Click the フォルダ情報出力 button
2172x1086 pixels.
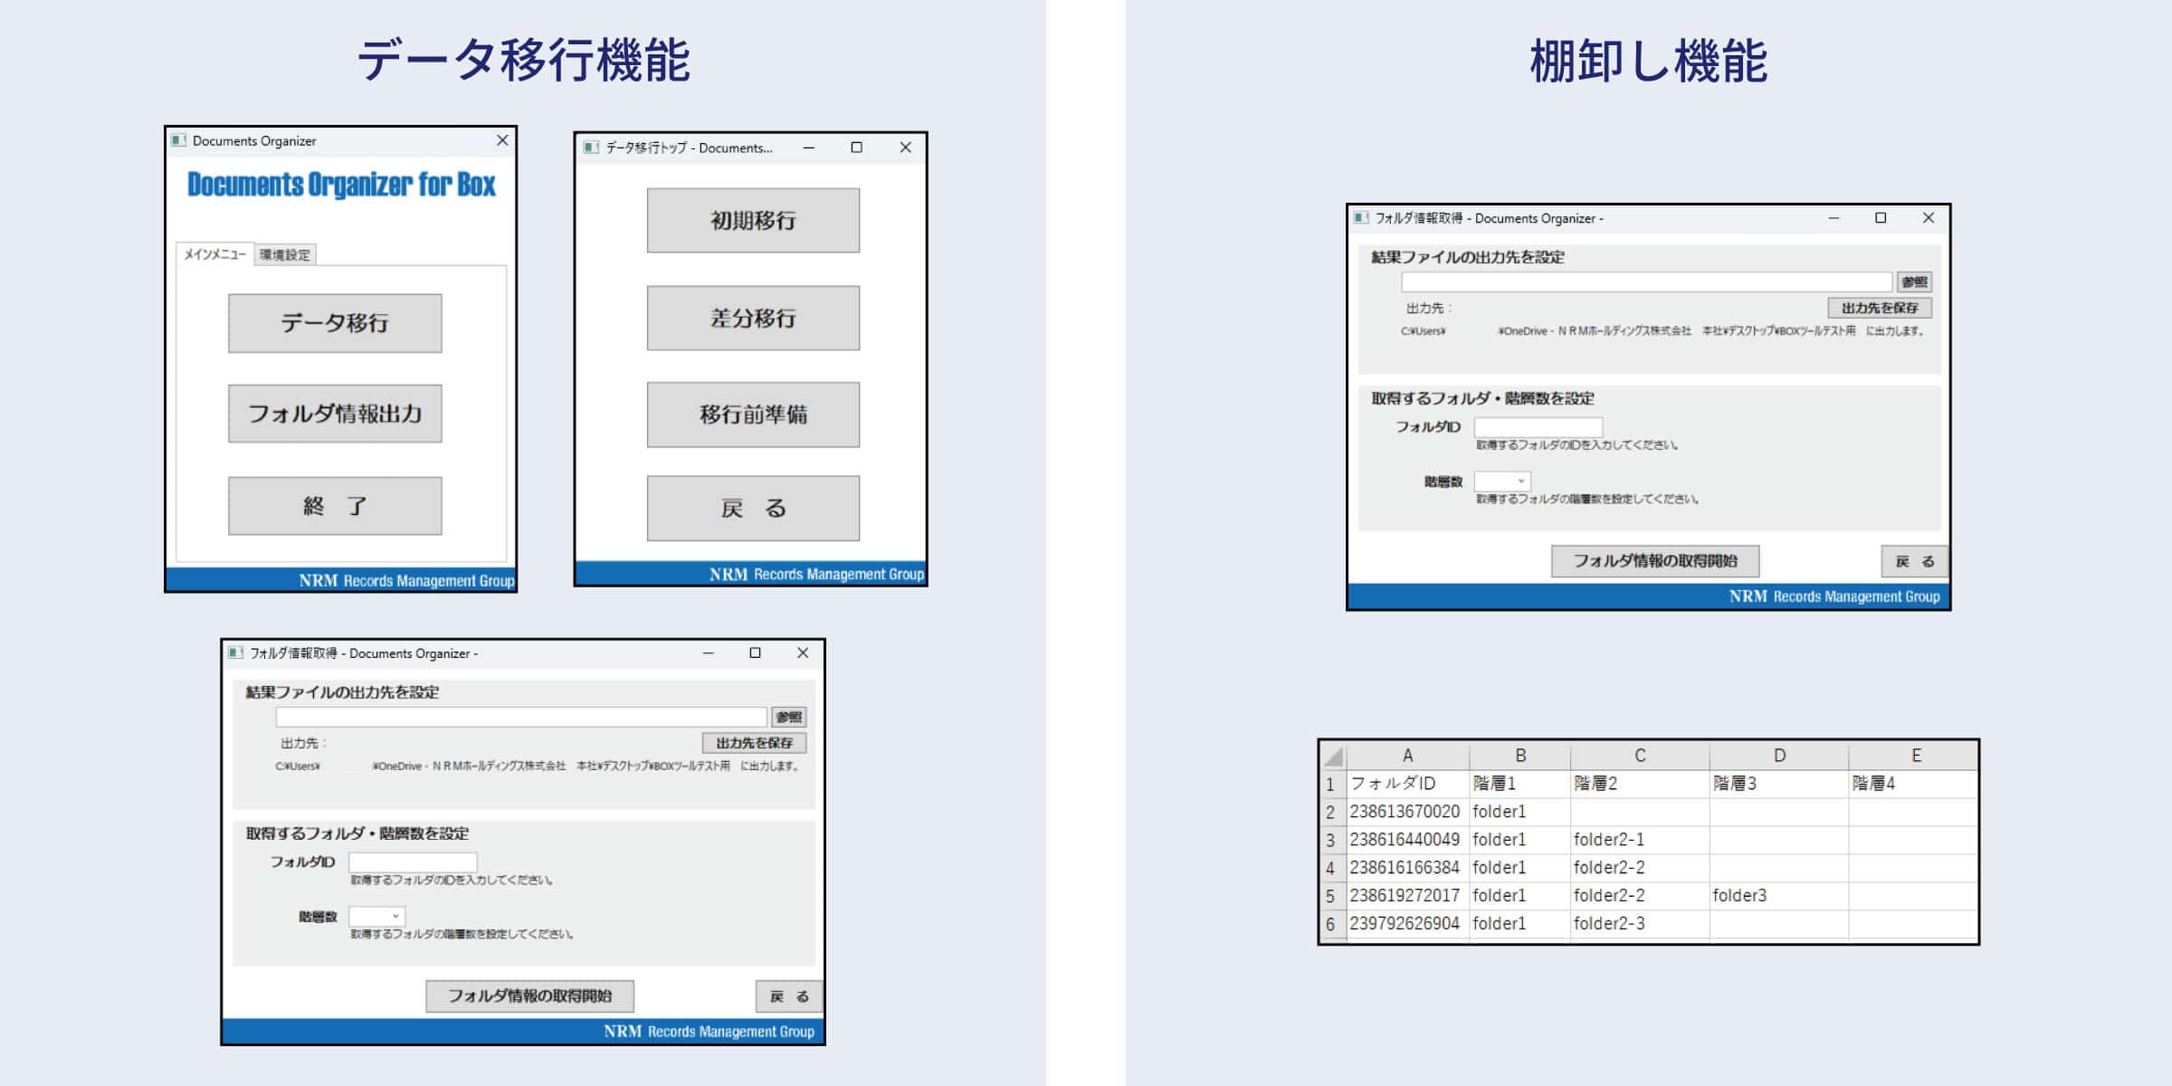coord(335,414)
